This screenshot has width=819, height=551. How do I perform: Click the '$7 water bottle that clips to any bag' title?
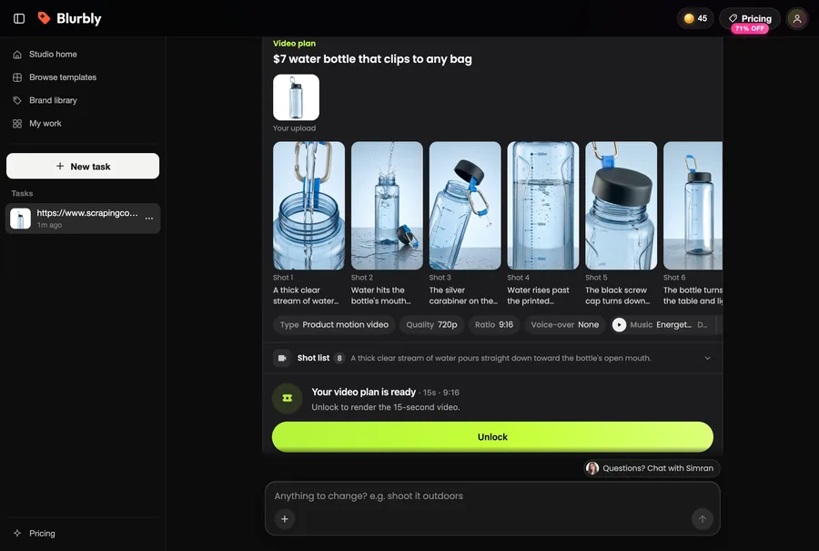click(372, 59)
